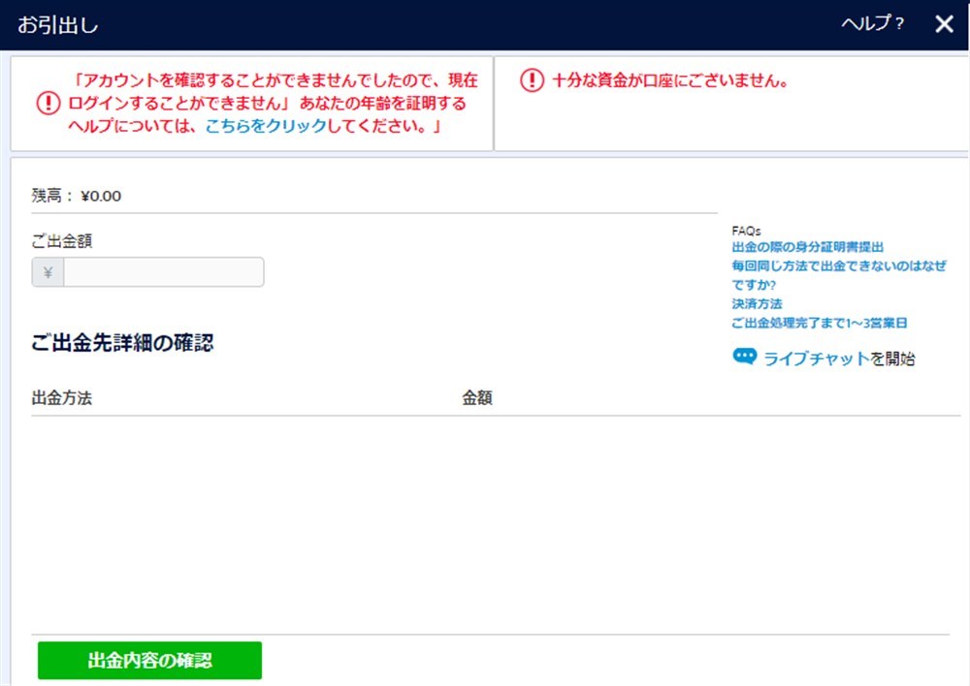Click the 金額 column header
Viewport: 970px width, 686px height.
point(477,398)
